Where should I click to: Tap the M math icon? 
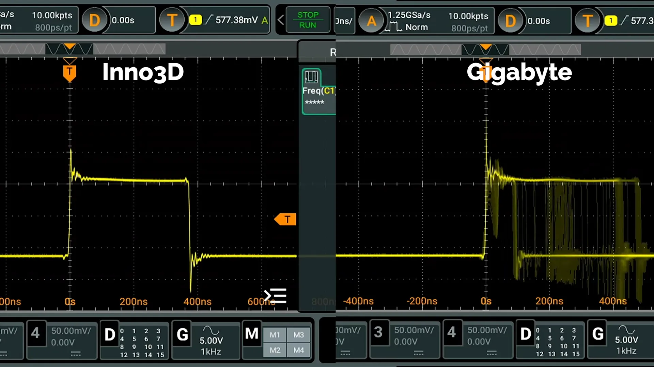click(x=252, y=333)
